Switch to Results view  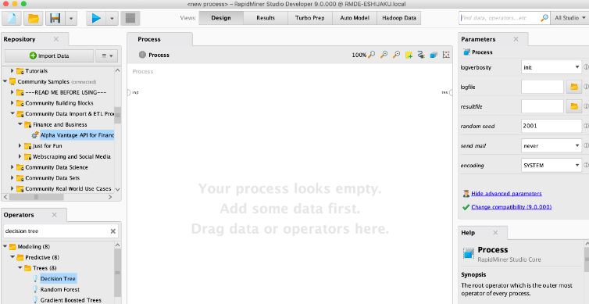coord(266,18)
